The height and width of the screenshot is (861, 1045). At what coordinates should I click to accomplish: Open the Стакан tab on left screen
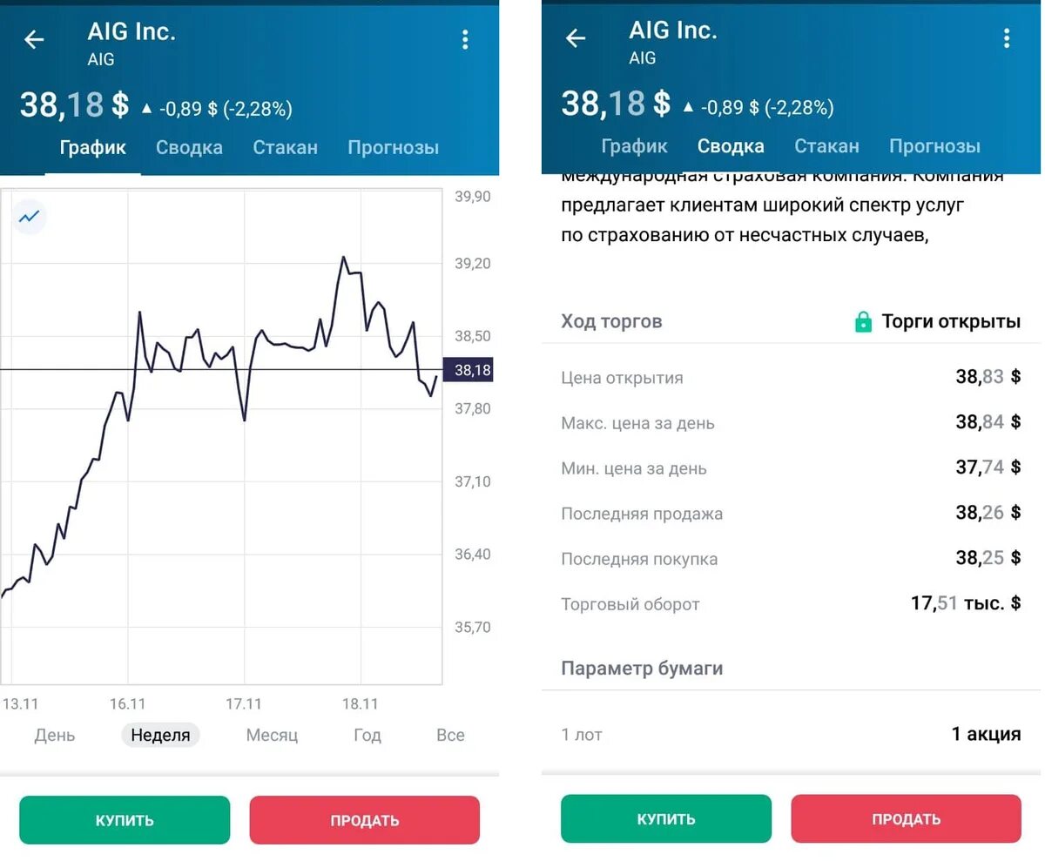(x=285, y=148)
